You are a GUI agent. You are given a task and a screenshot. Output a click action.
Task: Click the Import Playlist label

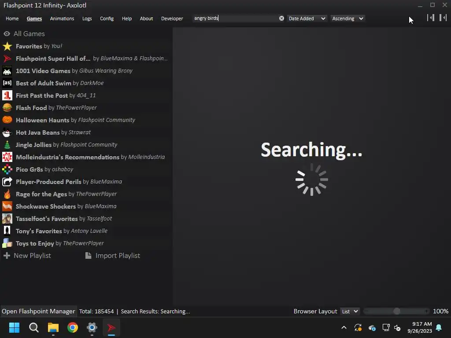point(118,256)
